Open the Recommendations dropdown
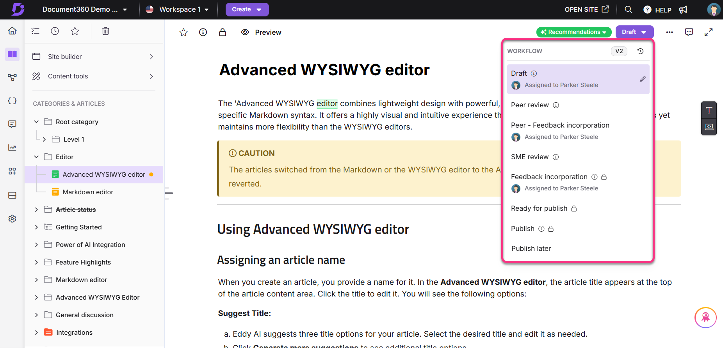Screen dimensions: 723x348 574,32
